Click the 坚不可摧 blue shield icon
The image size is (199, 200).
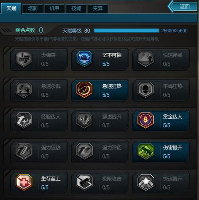click(x=84, y=58)
